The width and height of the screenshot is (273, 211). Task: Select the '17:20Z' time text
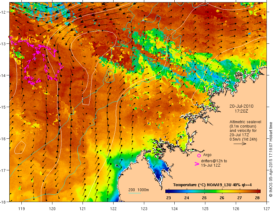[x=241, y=111]
